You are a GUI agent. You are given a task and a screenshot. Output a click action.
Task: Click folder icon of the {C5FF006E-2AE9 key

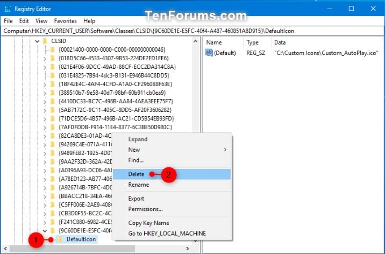point(53,204)
